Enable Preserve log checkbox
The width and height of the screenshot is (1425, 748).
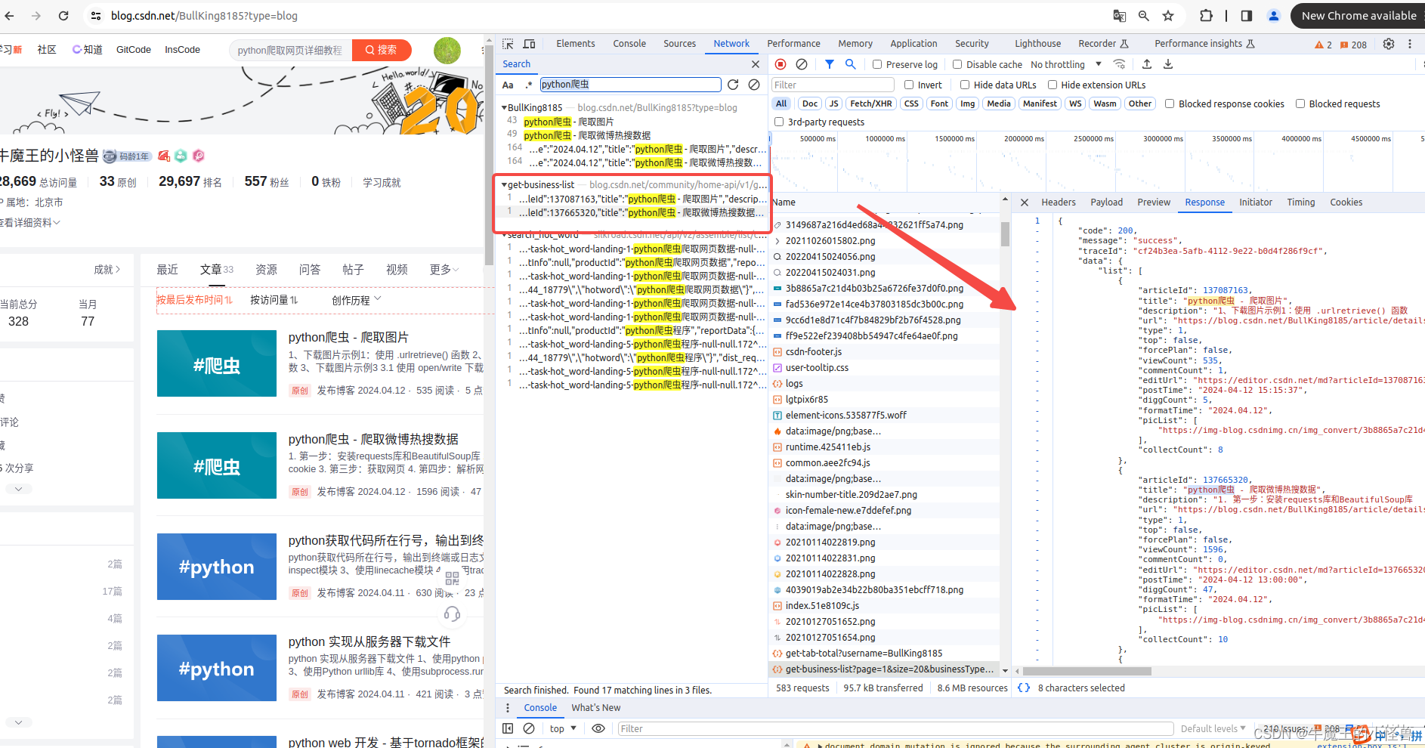click(877, 64)
